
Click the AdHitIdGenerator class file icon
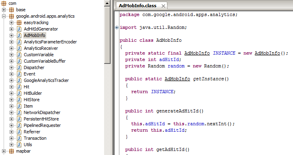pos(19,29)
